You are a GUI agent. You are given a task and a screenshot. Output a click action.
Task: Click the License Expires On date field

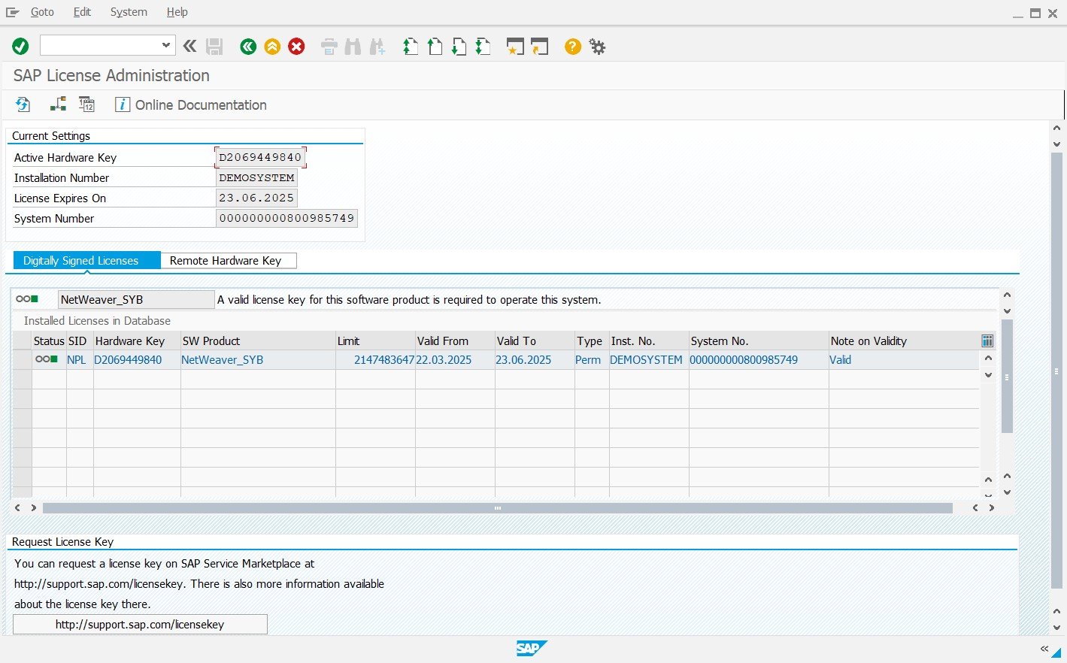click(256, 198)
